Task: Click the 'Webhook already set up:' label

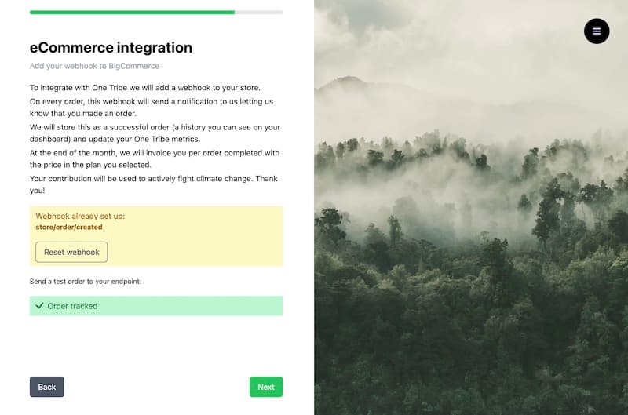Action: [x=80, y=216]
